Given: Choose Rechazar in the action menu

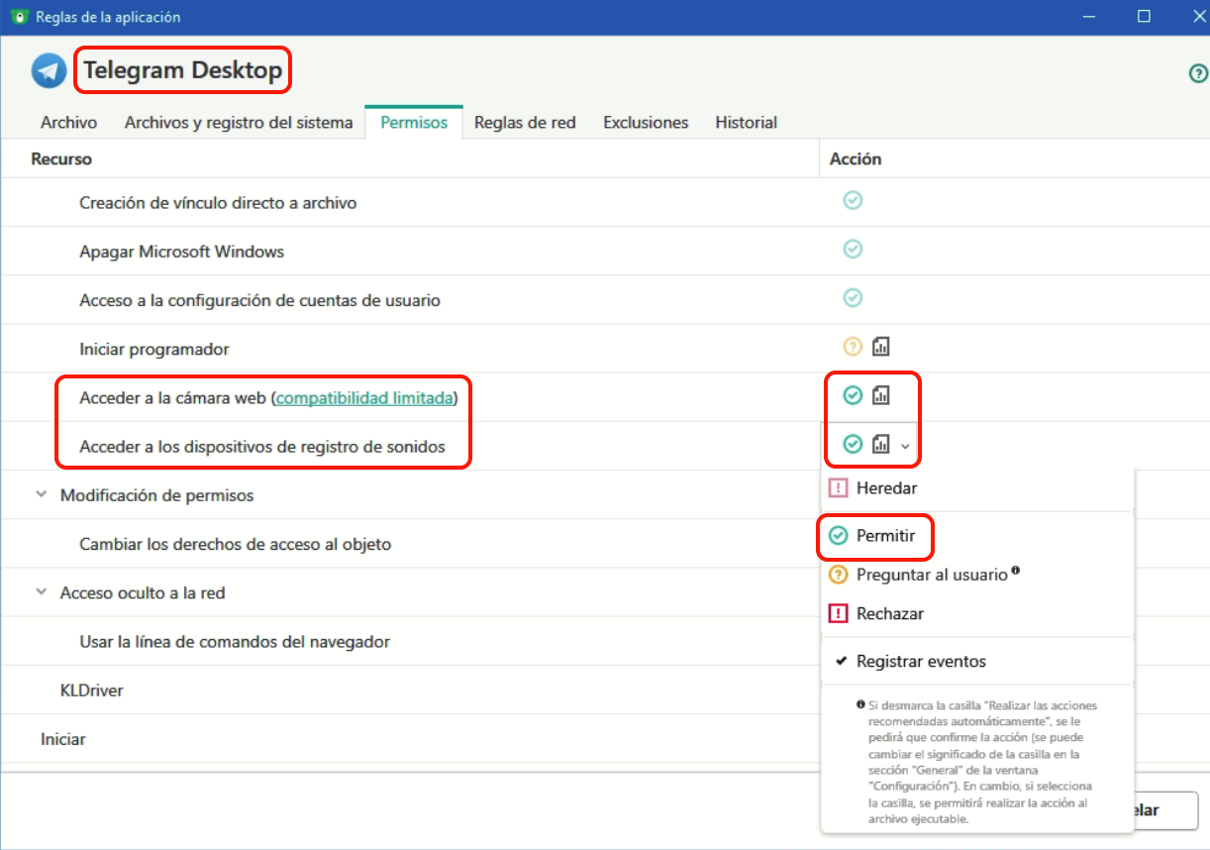Looking at the screenshot, I should pyautogui.click(x=976, y=613).
